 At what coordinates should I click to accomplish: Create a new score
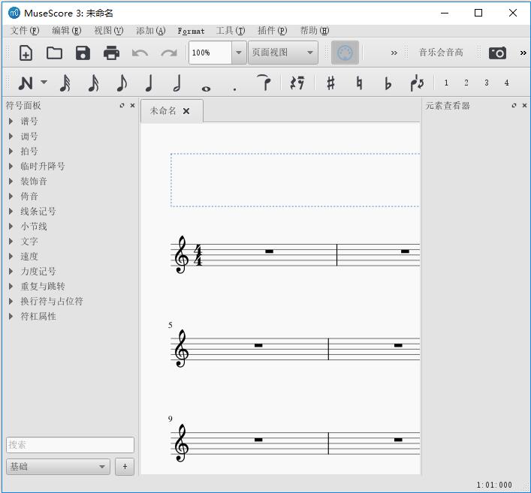pos(26,53)
